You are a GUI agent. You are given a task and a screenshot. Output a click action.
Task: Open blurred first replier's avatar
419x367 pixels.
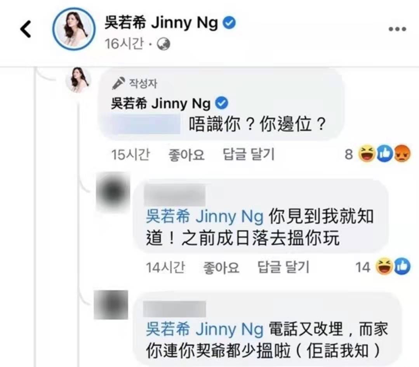coord(113,191)
